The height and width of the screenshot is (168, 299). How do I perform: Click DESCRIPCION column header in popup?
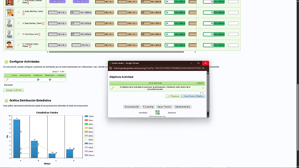pyautogui.click(x=155, y=83)
